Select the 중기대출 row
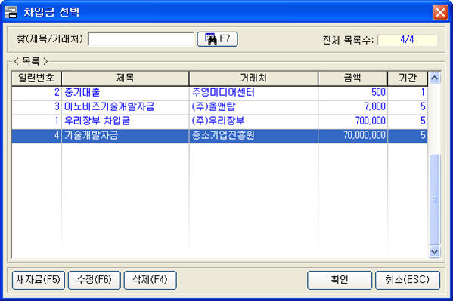Screen dimensions: 453x301 click(219, 93)
